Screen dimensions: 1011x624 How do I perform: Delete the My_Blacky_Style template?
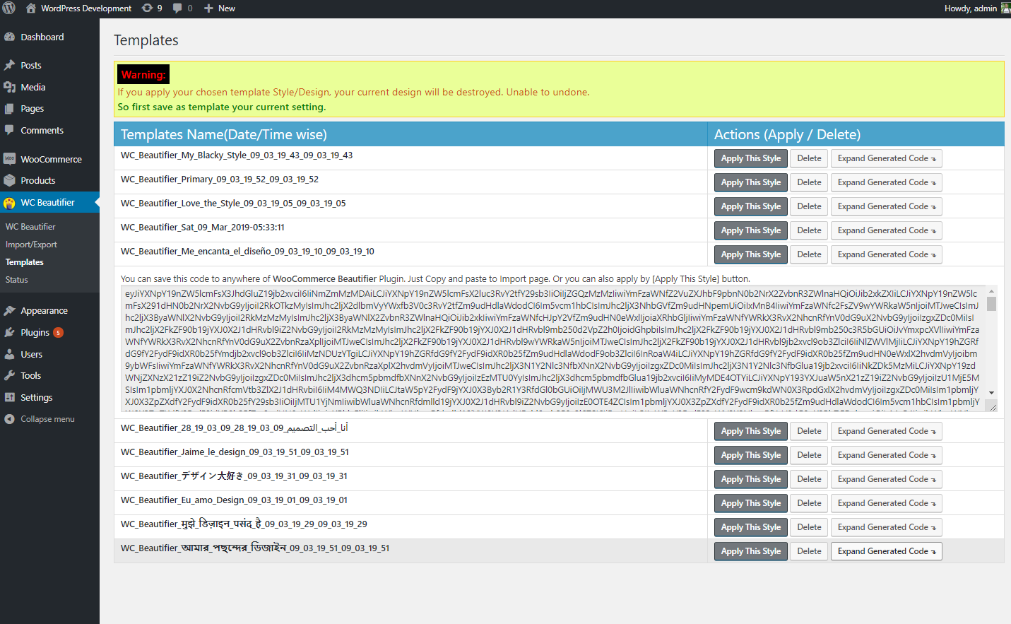click(809, 158)
